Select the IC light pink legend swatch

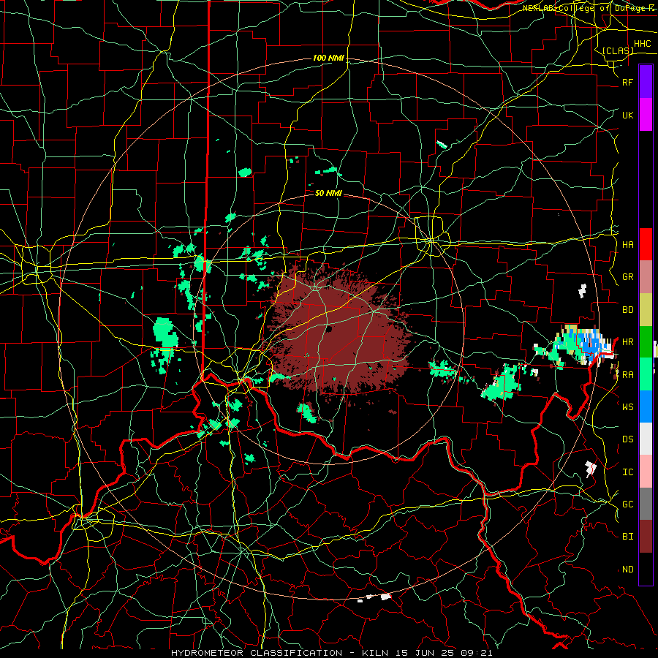click(646, 472)
